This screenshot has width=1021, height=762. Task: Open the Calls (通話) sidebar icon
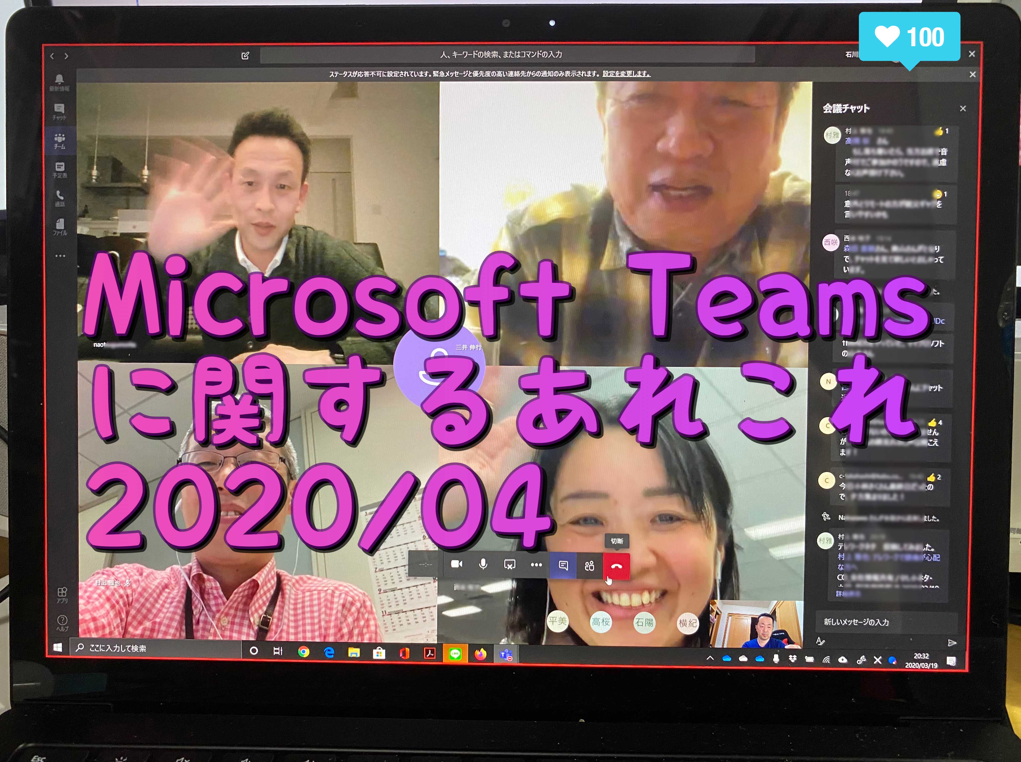click(60, 198)
